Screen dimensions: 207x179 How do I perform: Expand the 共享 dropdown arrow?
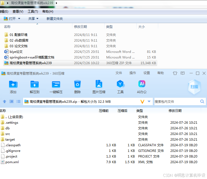[37, 19]
